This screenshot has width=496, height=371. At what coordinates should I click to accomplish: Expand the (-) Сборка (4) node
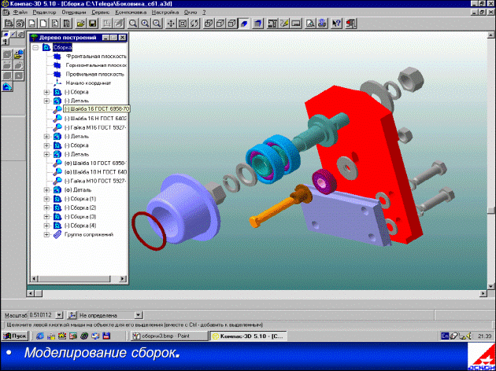click(46, 226)
